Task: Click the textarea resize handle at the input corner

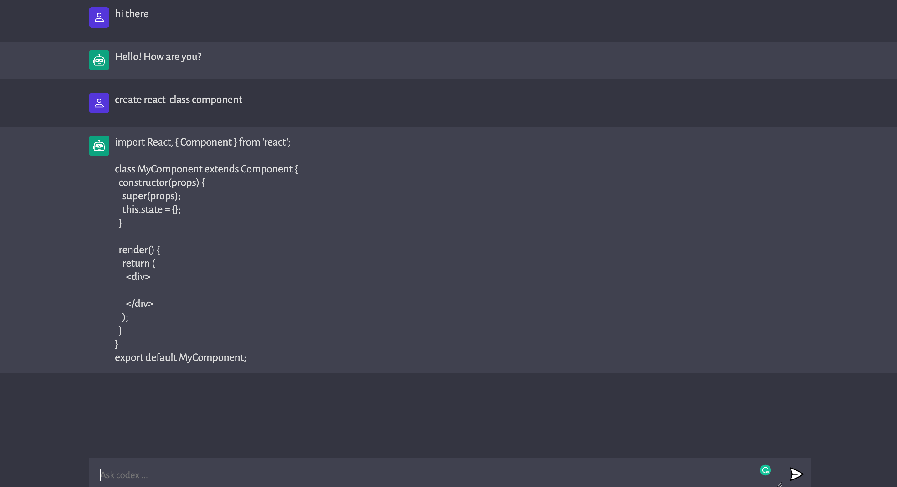Action: pos(780,484)
